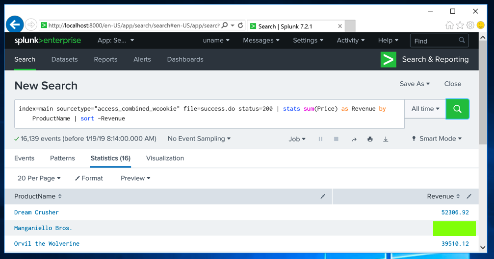Click the Find box search icon

pos(462,40)
